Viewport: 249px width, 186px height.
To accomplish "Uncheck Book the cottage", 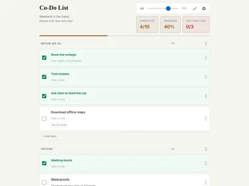I will [x=44, y=57].
